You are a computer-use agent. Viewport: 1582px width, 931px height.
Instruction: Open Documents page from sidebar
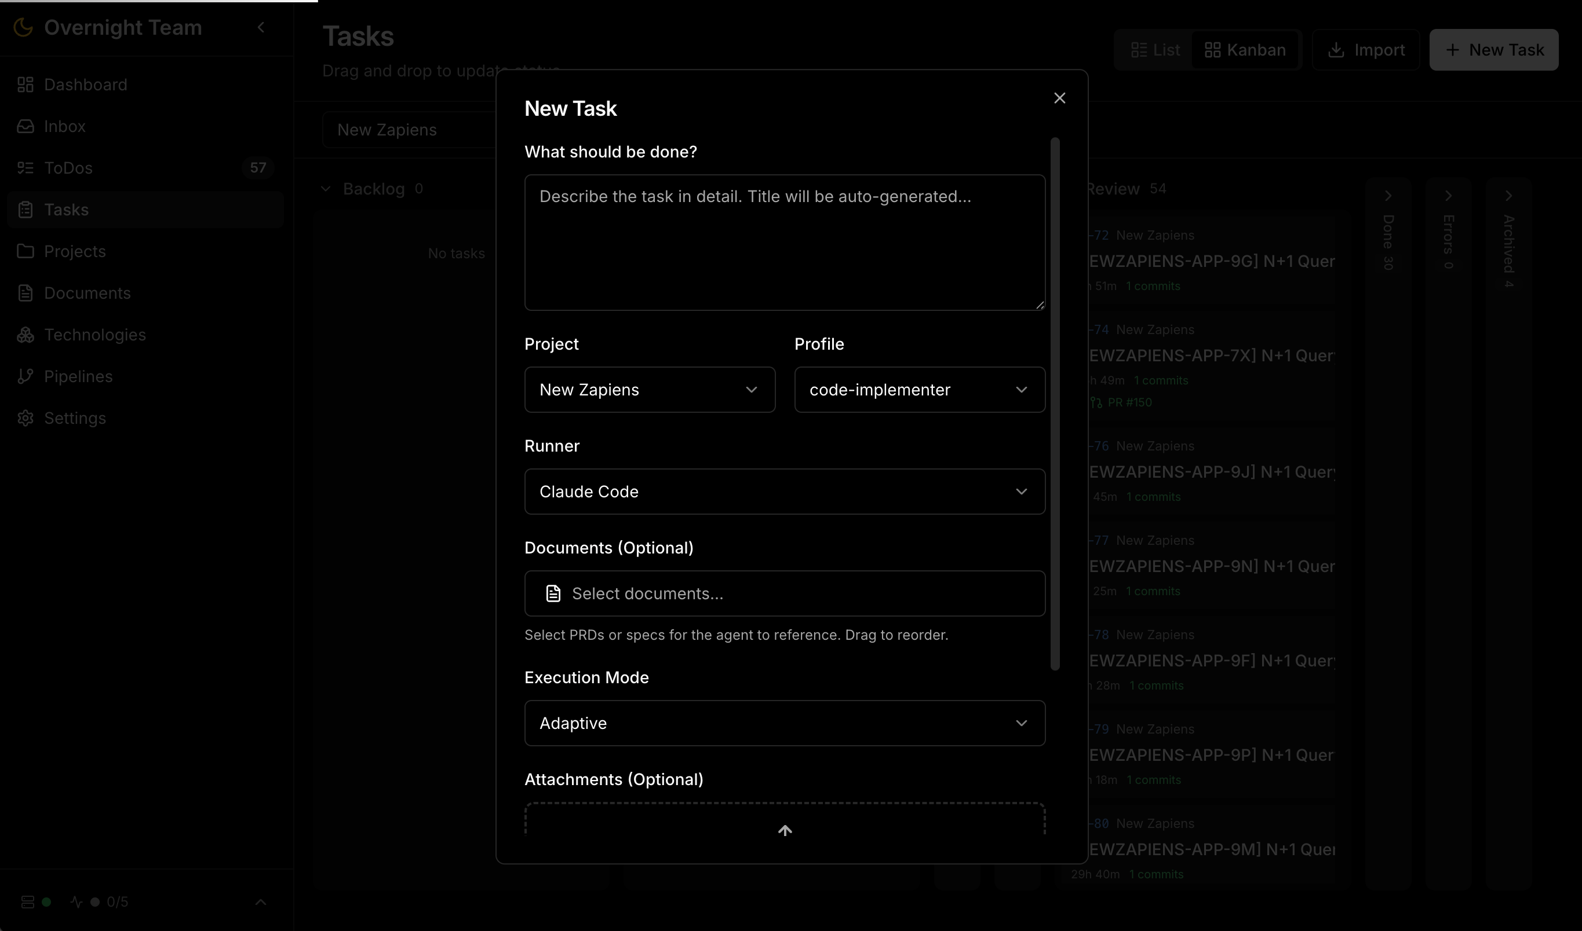(88, 293)
